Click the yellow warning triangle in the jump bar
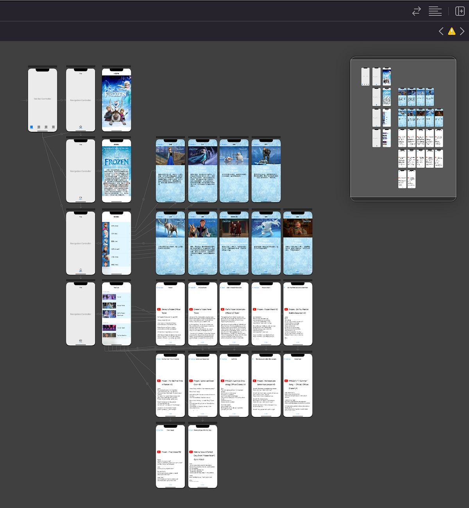 tap(452, 31)
